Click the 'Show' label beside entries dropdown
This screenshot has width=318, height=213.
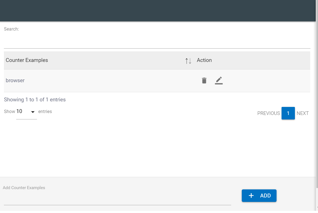(9, 112)
